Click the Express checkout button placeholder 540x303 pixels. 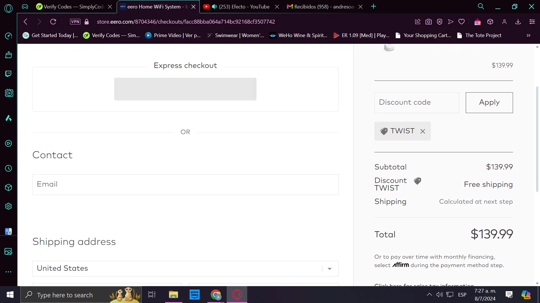(x=185, y=89)
